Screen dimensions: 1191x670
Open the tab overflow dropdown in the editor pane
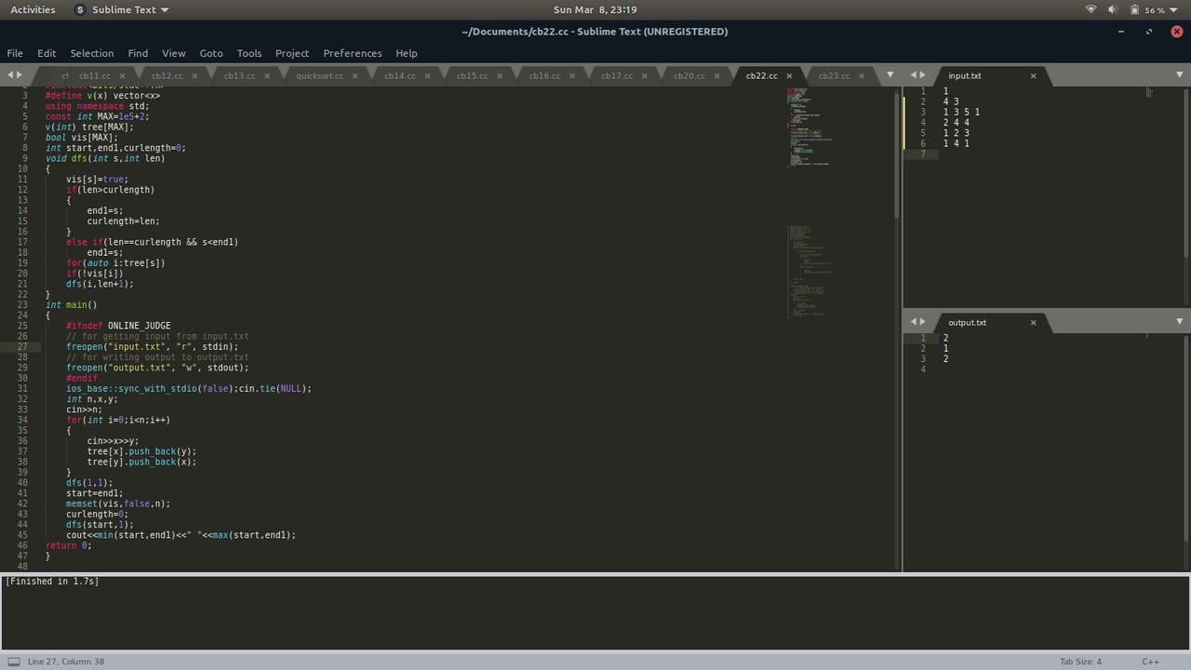pos(890,75)
